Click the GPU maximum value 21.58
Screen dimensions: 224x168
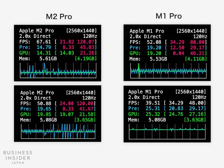[86, 114]
